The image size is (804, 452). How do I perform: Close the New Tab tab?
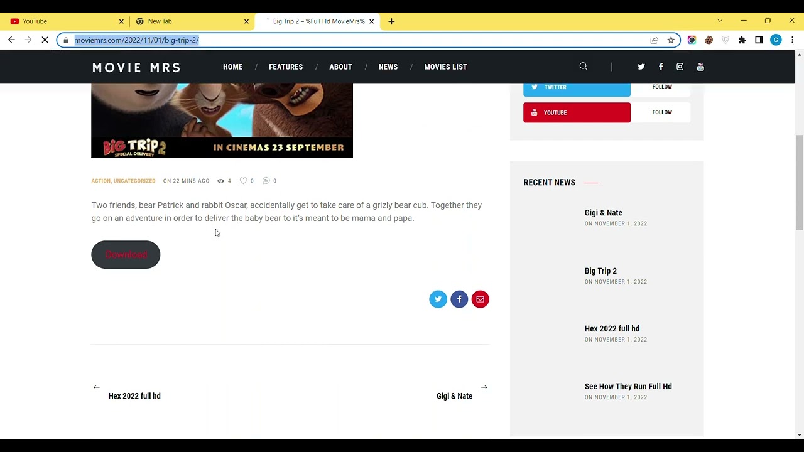click(x=246, y=21)
